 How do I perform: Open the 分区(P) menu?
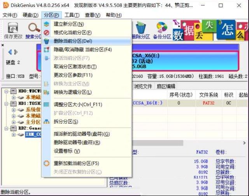[51, 15]
